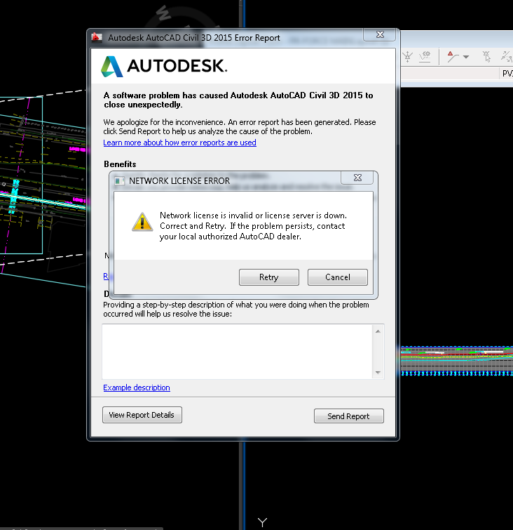Image resolution: width=513 pixels, height=530 pixels.
Task: Close the NETWORK LICENSE ERROR dialog
Action: pos(357,178)
